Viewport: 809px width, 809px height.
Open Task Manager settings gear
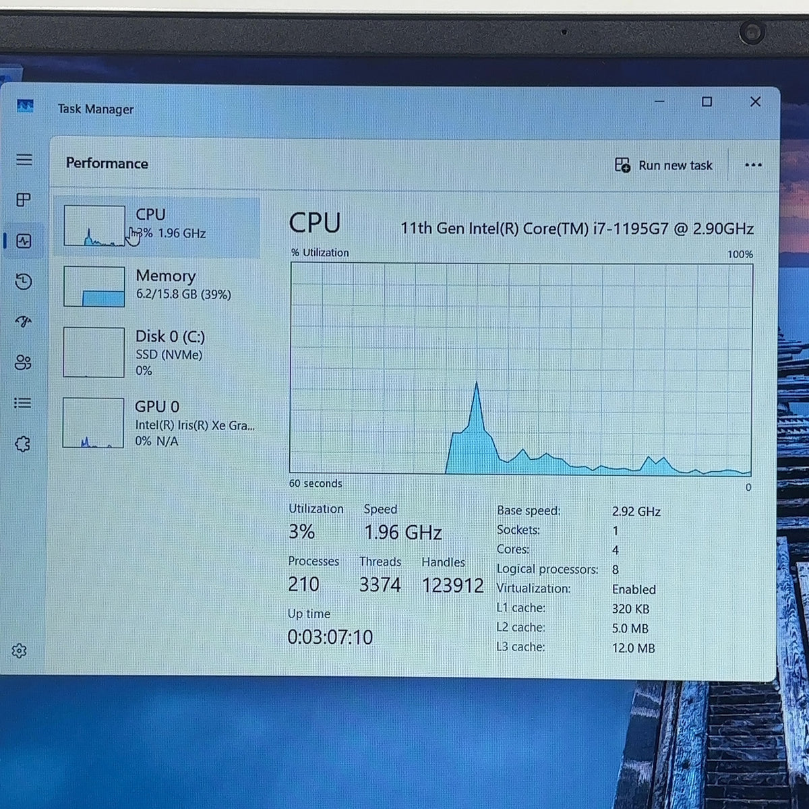click(x=19, y=651)
